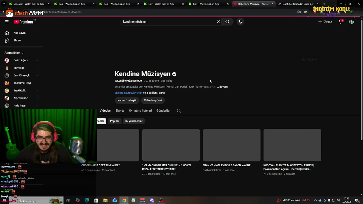This screenshot has height=204, width=363.
Task: Open Microsoft Store from the taskbar
Action: [96, 200]
